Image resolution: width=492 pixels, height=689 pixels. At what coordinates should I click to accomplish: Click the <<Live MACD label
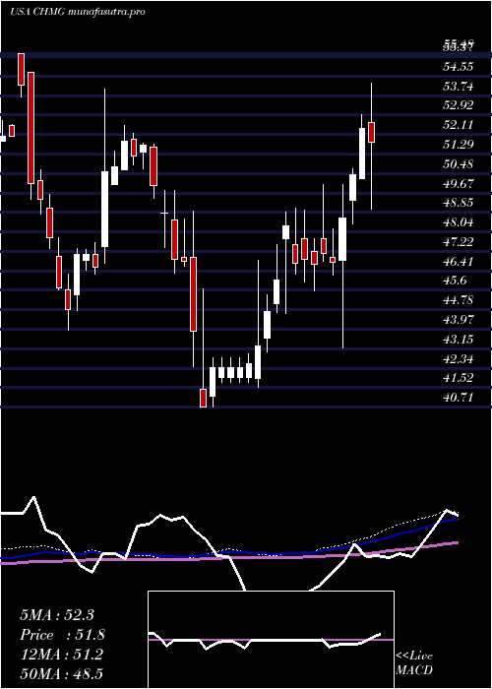pyautogui.click(x=414, y=663)
